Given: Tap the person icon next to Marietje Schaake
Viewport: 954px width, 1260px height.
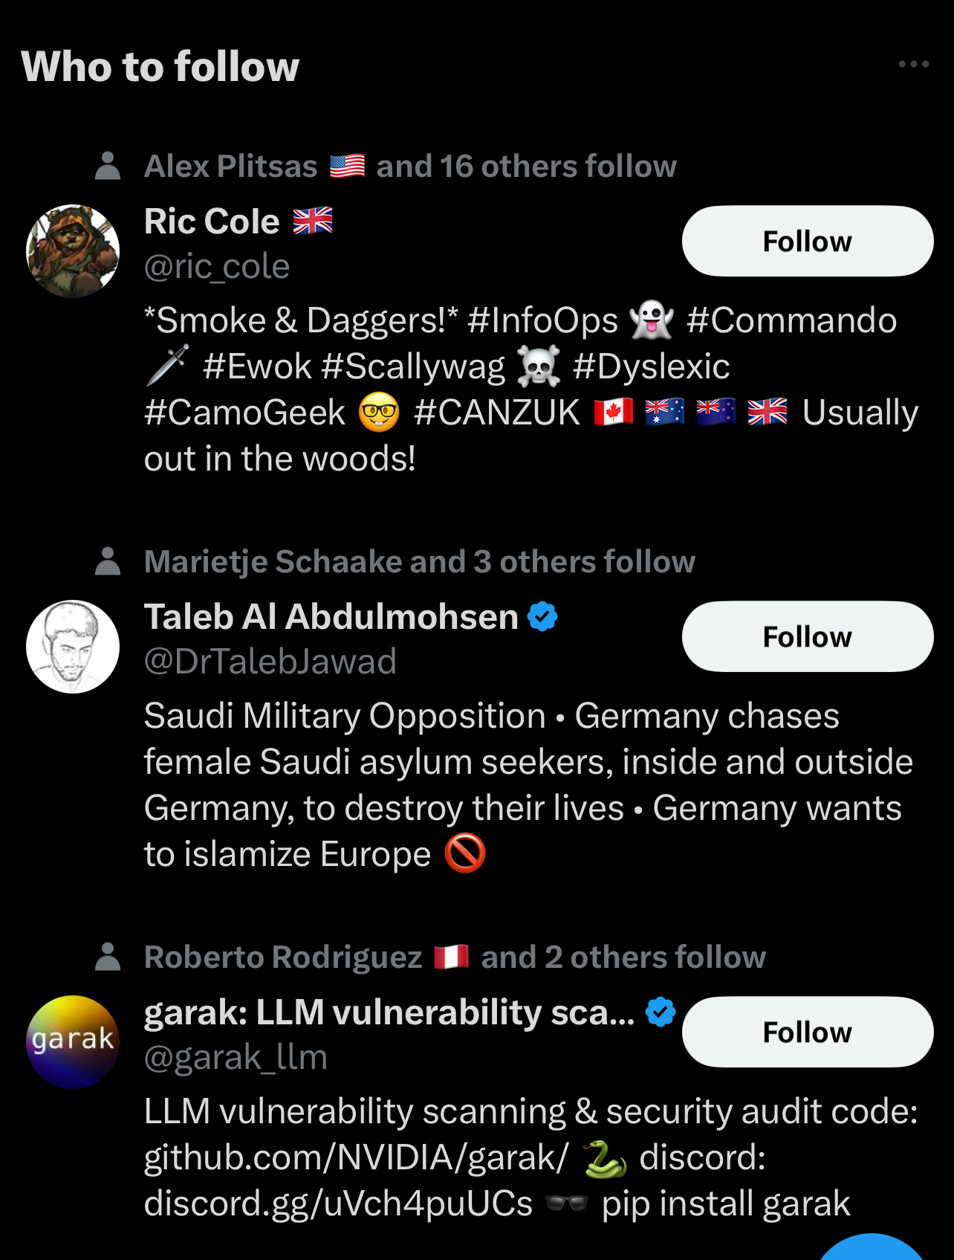Looking at the screenshot, I should point(108,561).
